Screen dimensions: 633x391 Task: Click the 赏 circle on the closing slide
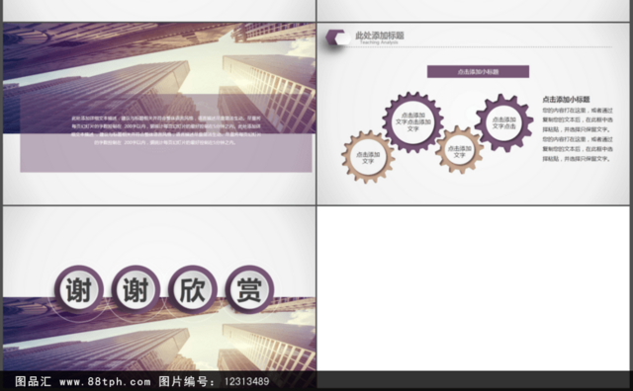(x=249, y=289)
